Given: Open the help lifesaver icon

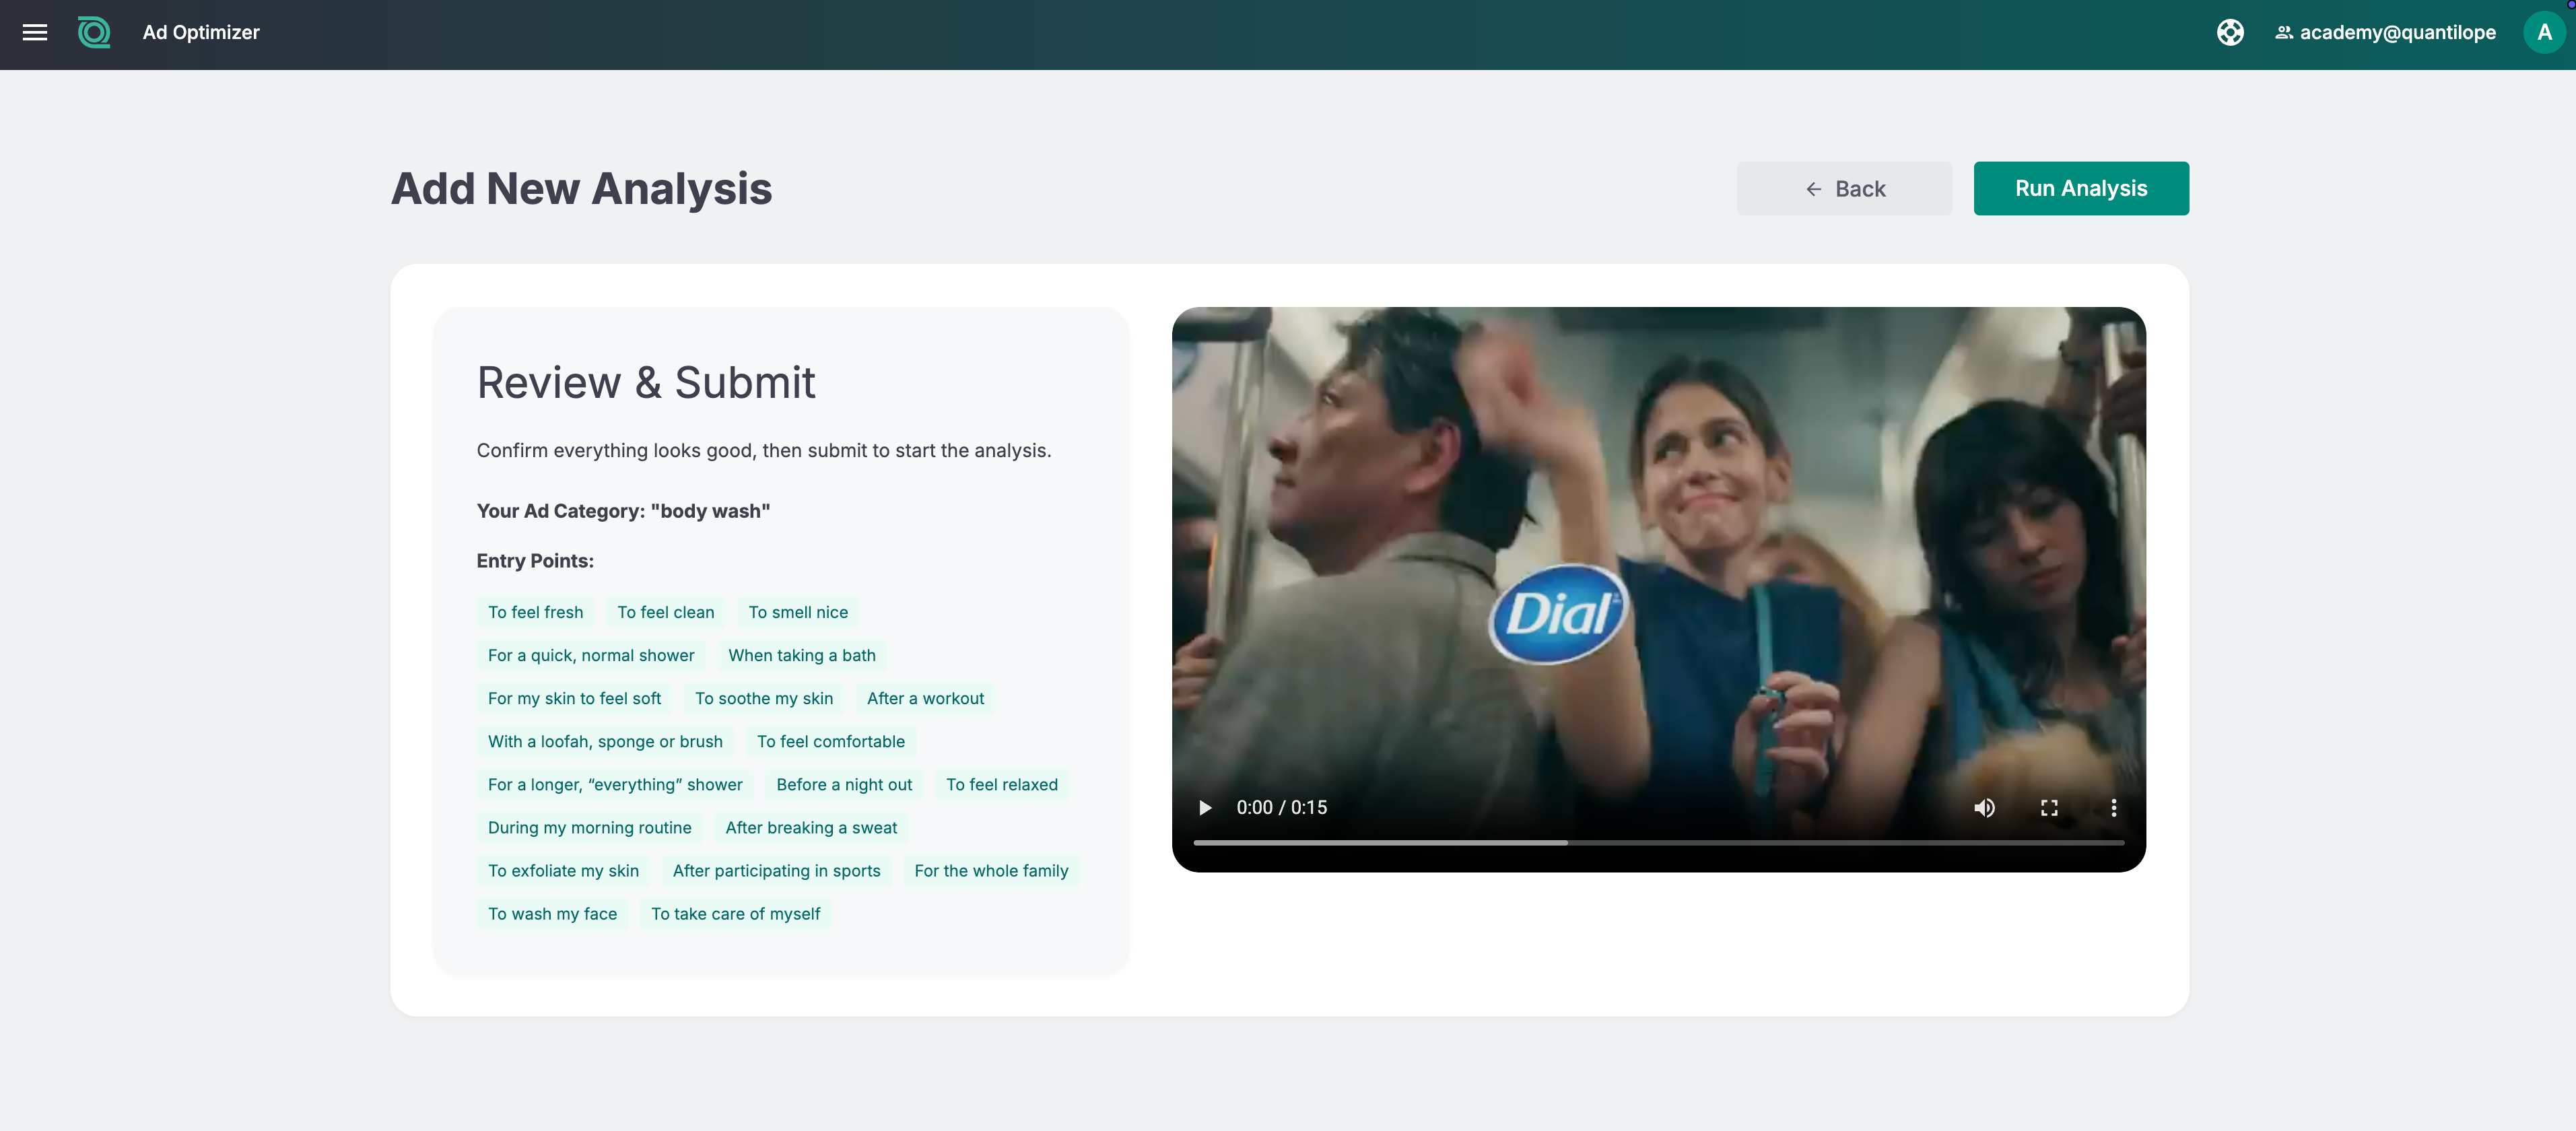Looking at the screenshot, I should point(2231,32).
